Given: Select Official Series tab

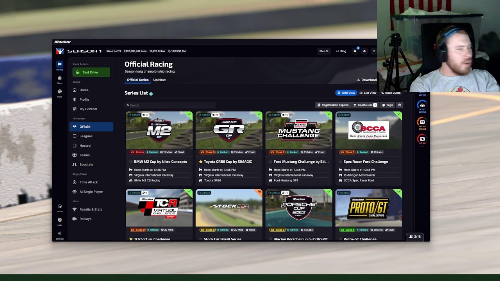Looking at the screenshot, I should pos(137,80).
